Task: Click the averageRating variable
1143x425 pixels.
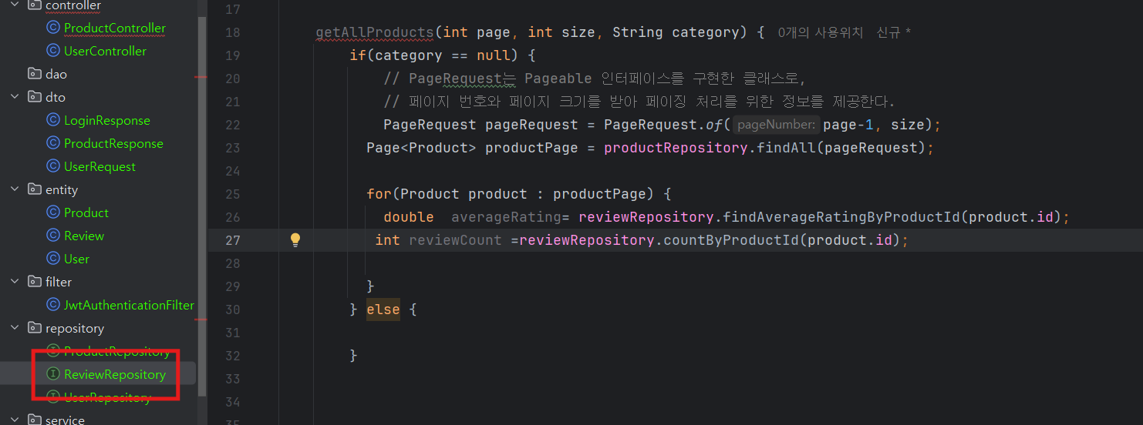Action: pos(506,217)
